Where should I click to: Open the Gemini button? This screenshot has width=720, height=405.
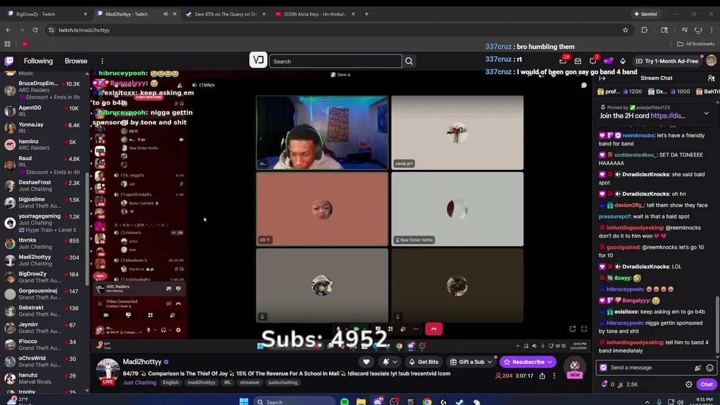point(645,14)
